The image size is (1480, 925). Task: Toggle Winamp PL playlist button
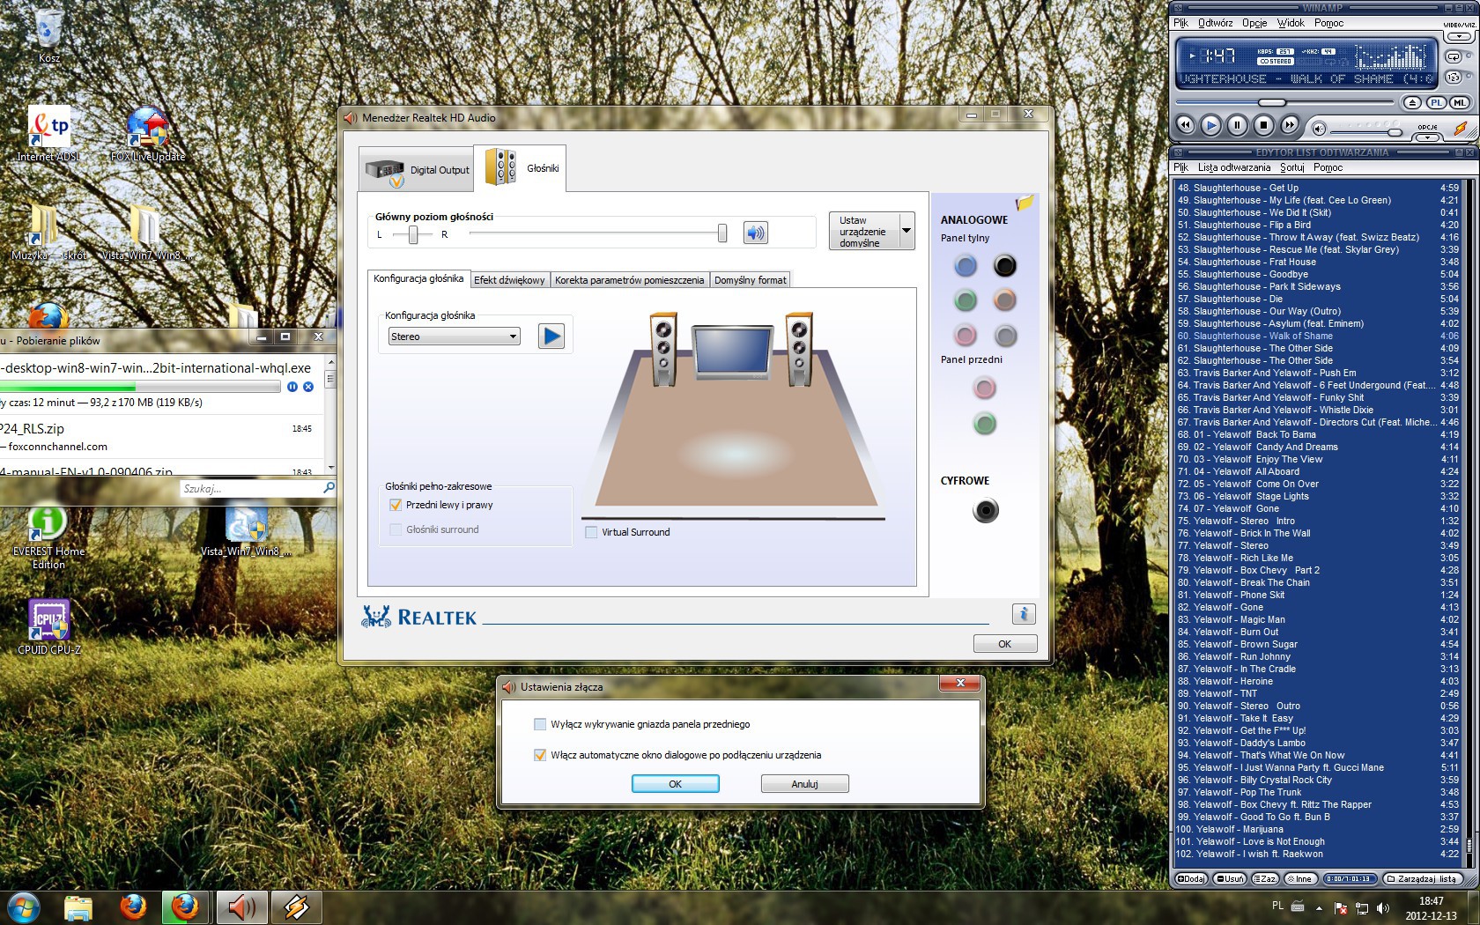(x=1436, y=103)
